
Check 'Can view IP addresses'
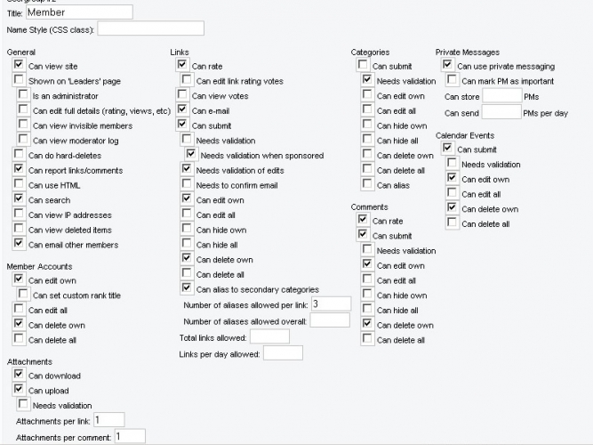point(19,214)
